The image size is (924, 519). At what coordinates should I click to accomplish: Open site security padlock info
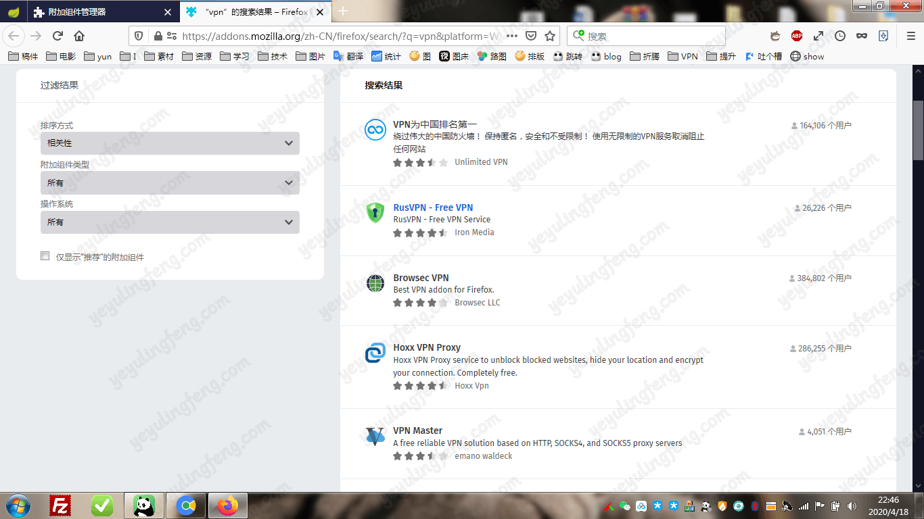(x=158, y=36)
